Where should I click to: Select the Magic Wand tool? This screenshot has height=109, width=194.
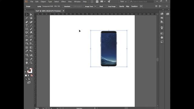click(x=27, y=18)
